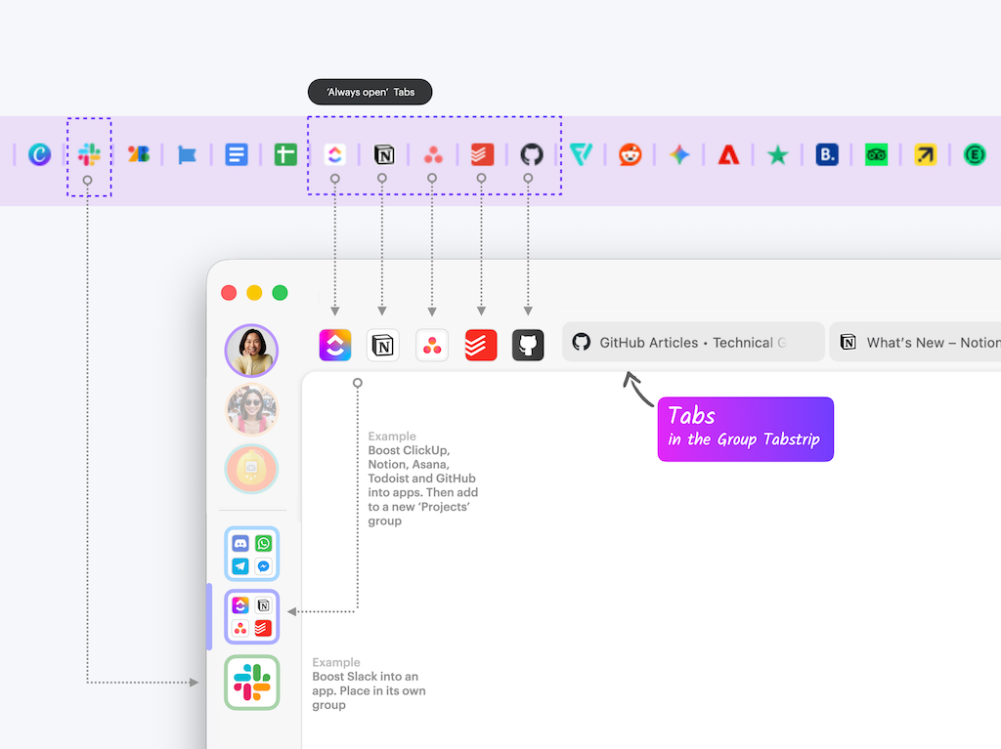1001x749 pixels.
Task: Choose the third cartoon profile avatar
Action: point(251,470)
